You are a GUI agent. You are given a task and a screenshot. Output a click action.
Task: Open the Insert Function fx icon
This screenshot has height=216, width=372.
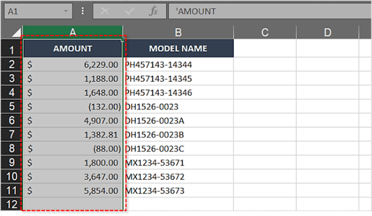pyautogui.click(x=153, y=11)
